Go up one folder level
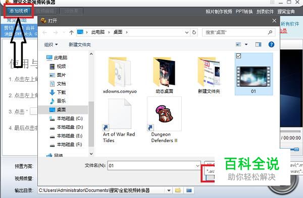Screen dimensions: 303x198 pyautogui.click(x=71, y=32)
